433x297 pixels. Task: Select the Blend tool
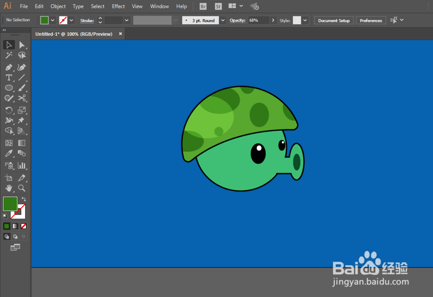tap(22, 153)
